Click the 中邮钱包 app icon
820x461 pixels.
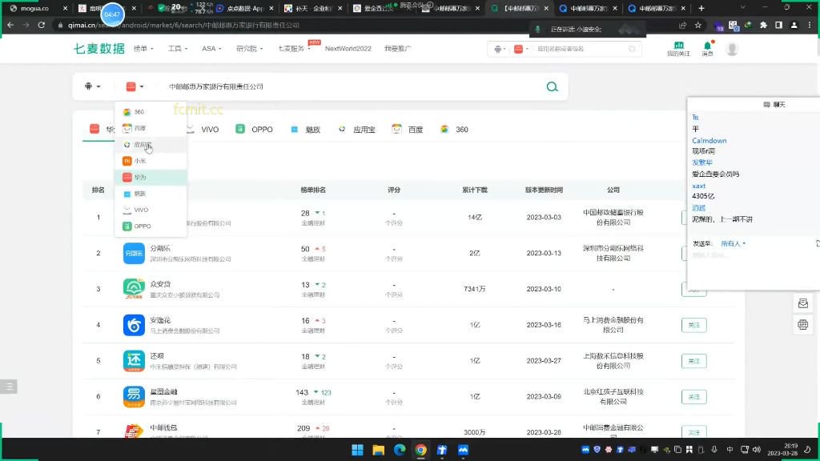(x=134, y=431)
